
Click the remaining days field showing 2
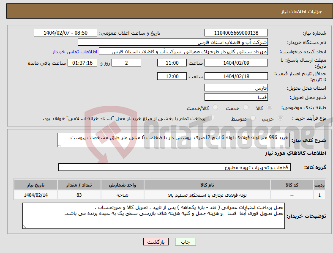[x=126, y=63]
